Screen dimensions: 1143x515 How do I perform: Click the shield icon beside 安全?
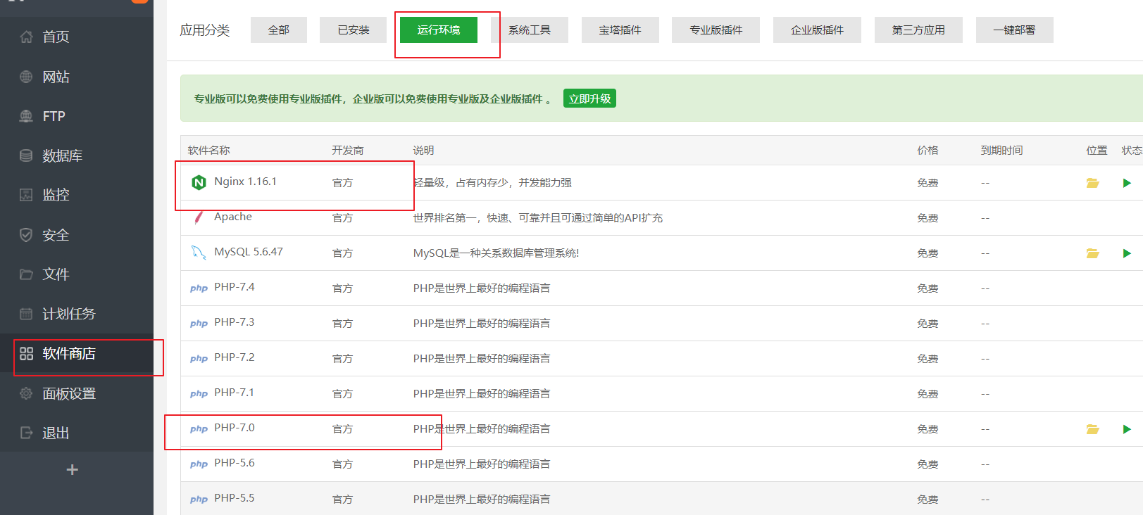(26, 235)
